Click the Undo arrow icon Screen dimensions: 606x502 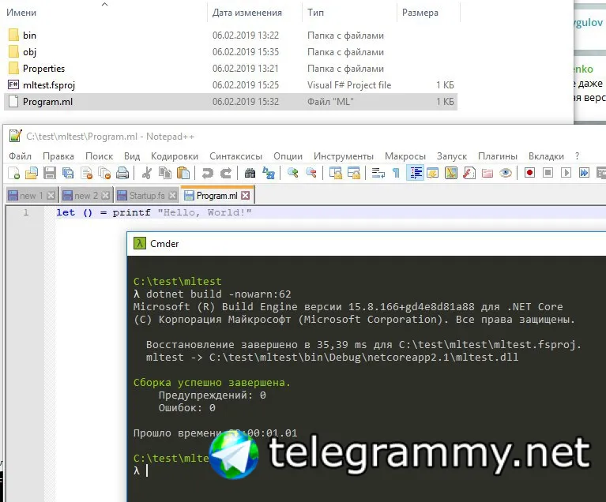point(208,173)
